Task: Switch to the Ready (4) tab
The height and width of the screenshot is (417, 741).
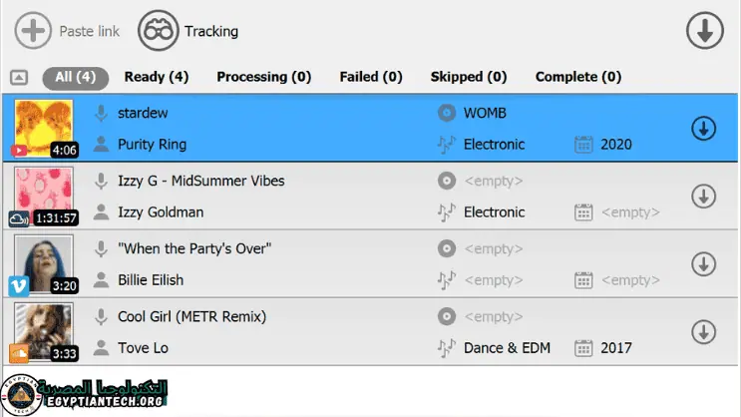Action: point(156,77)
